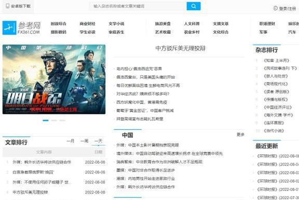299x200 pixels.
Task: Open 外媒: 中国本土影片暑期档表现亮眼
Action: click(147, 145)
